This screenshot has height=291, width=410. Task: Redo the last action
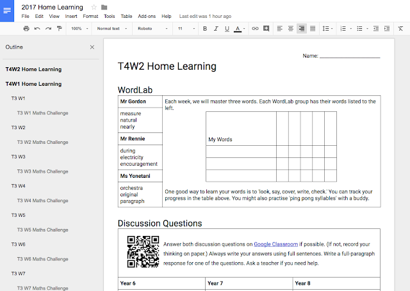pos(48,28)
